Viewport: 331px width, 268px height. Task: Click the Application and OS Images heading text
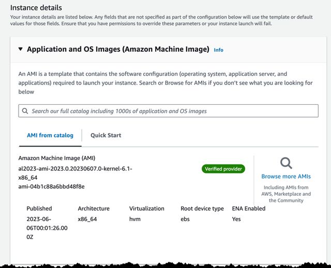pyautogui.click(x=118, y=49)
